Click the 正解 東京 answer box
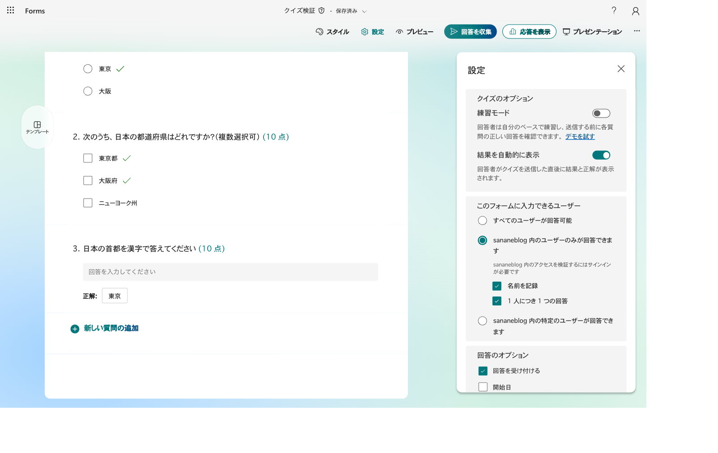 tap(115, 296)
